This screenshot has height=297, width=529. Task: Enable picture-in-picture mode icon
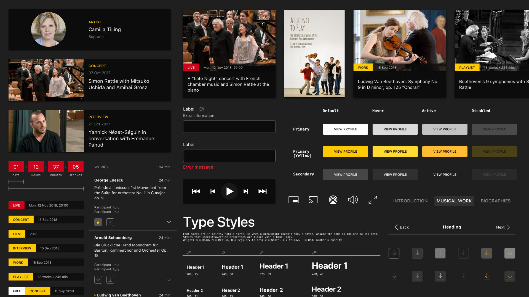pyautogui.click(x=293, y=200)
